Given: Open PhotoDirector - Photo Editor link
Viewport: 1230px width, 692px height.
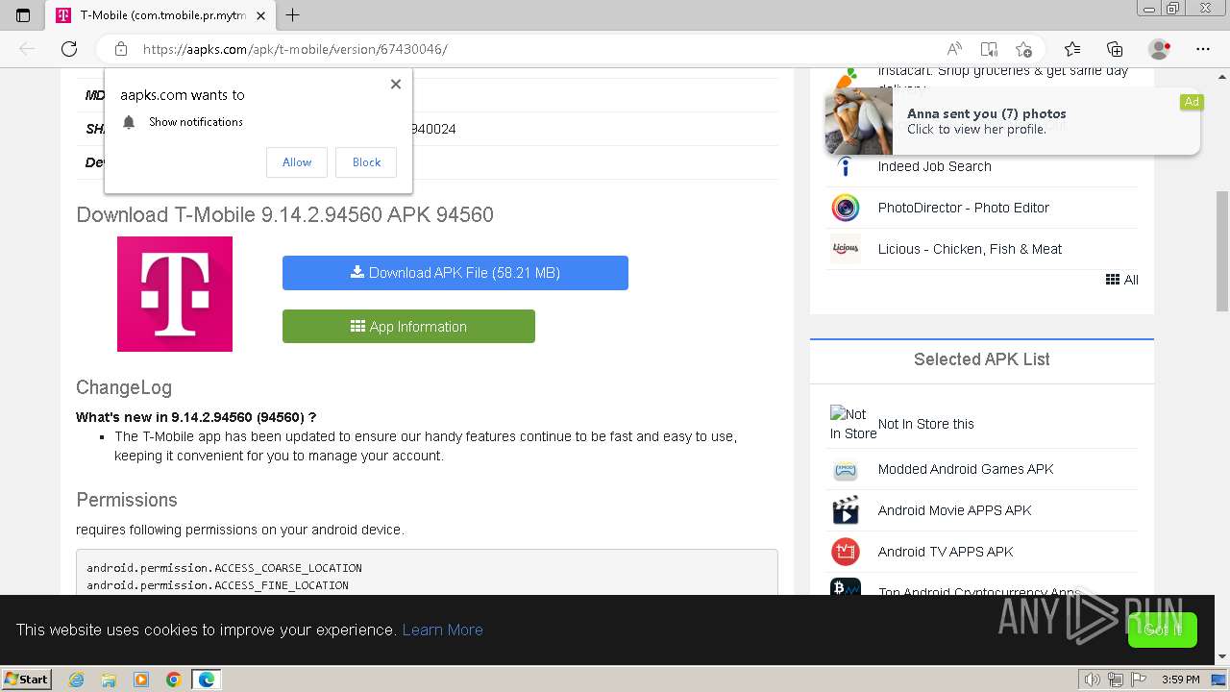Looking at the screenshot, I should tap(963, 208).
